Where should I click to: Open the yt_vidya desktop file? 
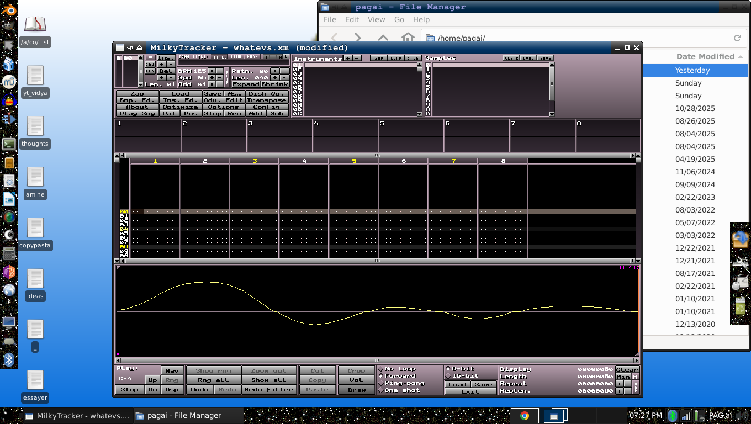tap(35, 82)
